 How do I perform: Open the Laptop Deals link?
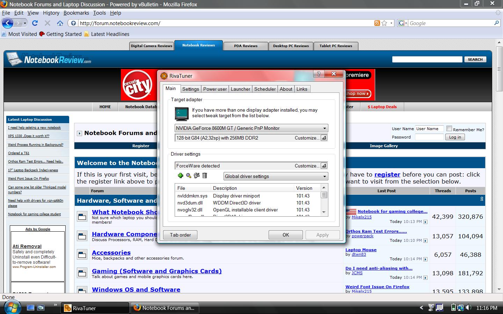(382, 107)
